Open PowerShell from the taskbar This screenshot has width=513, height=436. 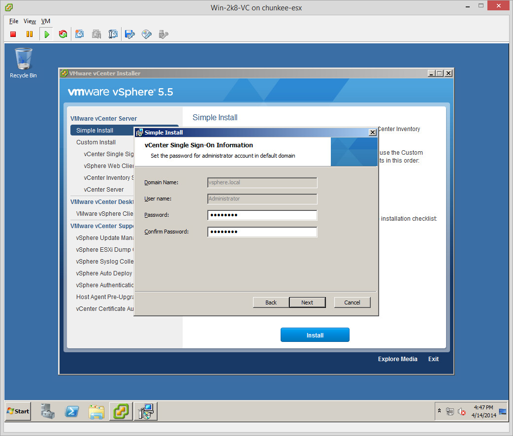click(72, 411)
